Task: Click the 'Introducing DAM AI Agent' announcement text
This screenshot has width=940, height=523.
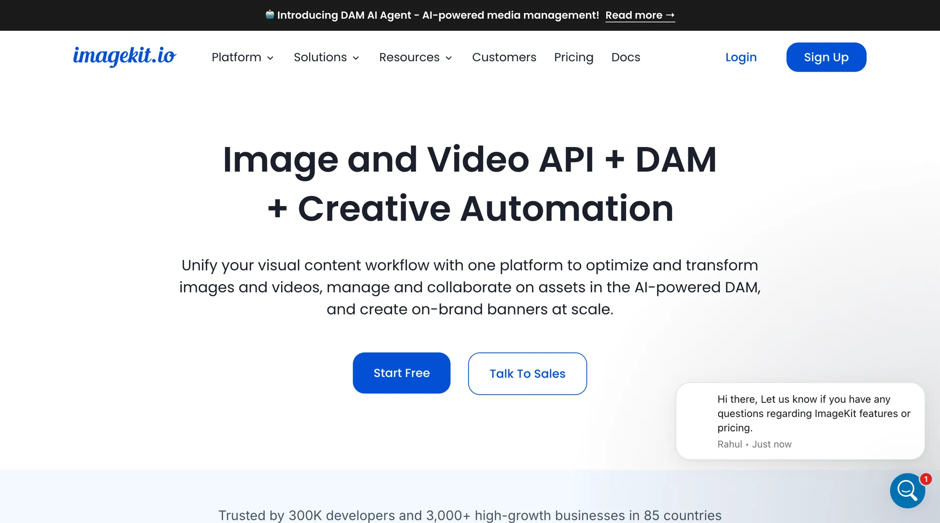Action: 438,15
